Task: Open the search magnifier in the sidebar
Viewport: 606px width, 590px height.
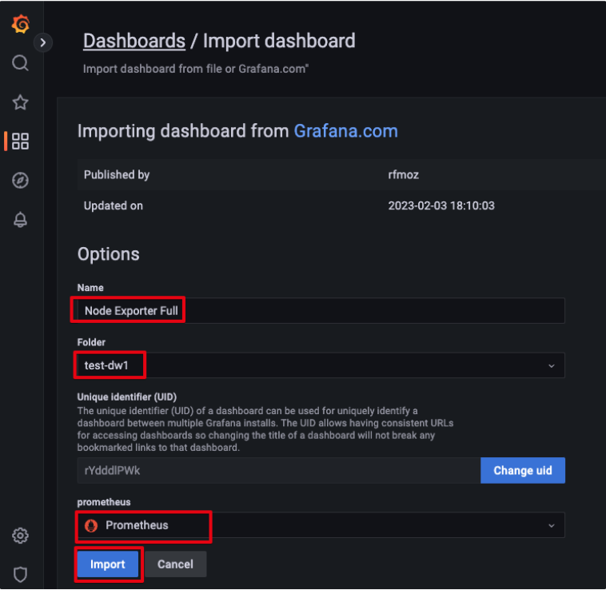Action: pyautogui.click(x=21, y=63)
